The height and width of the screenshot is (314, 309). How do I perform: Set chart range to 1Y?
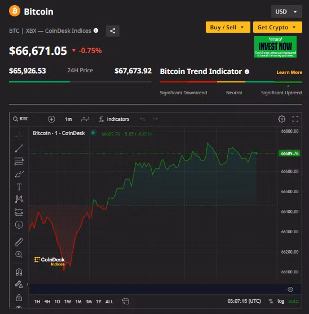pyautogui.click(x=99, y=302)
